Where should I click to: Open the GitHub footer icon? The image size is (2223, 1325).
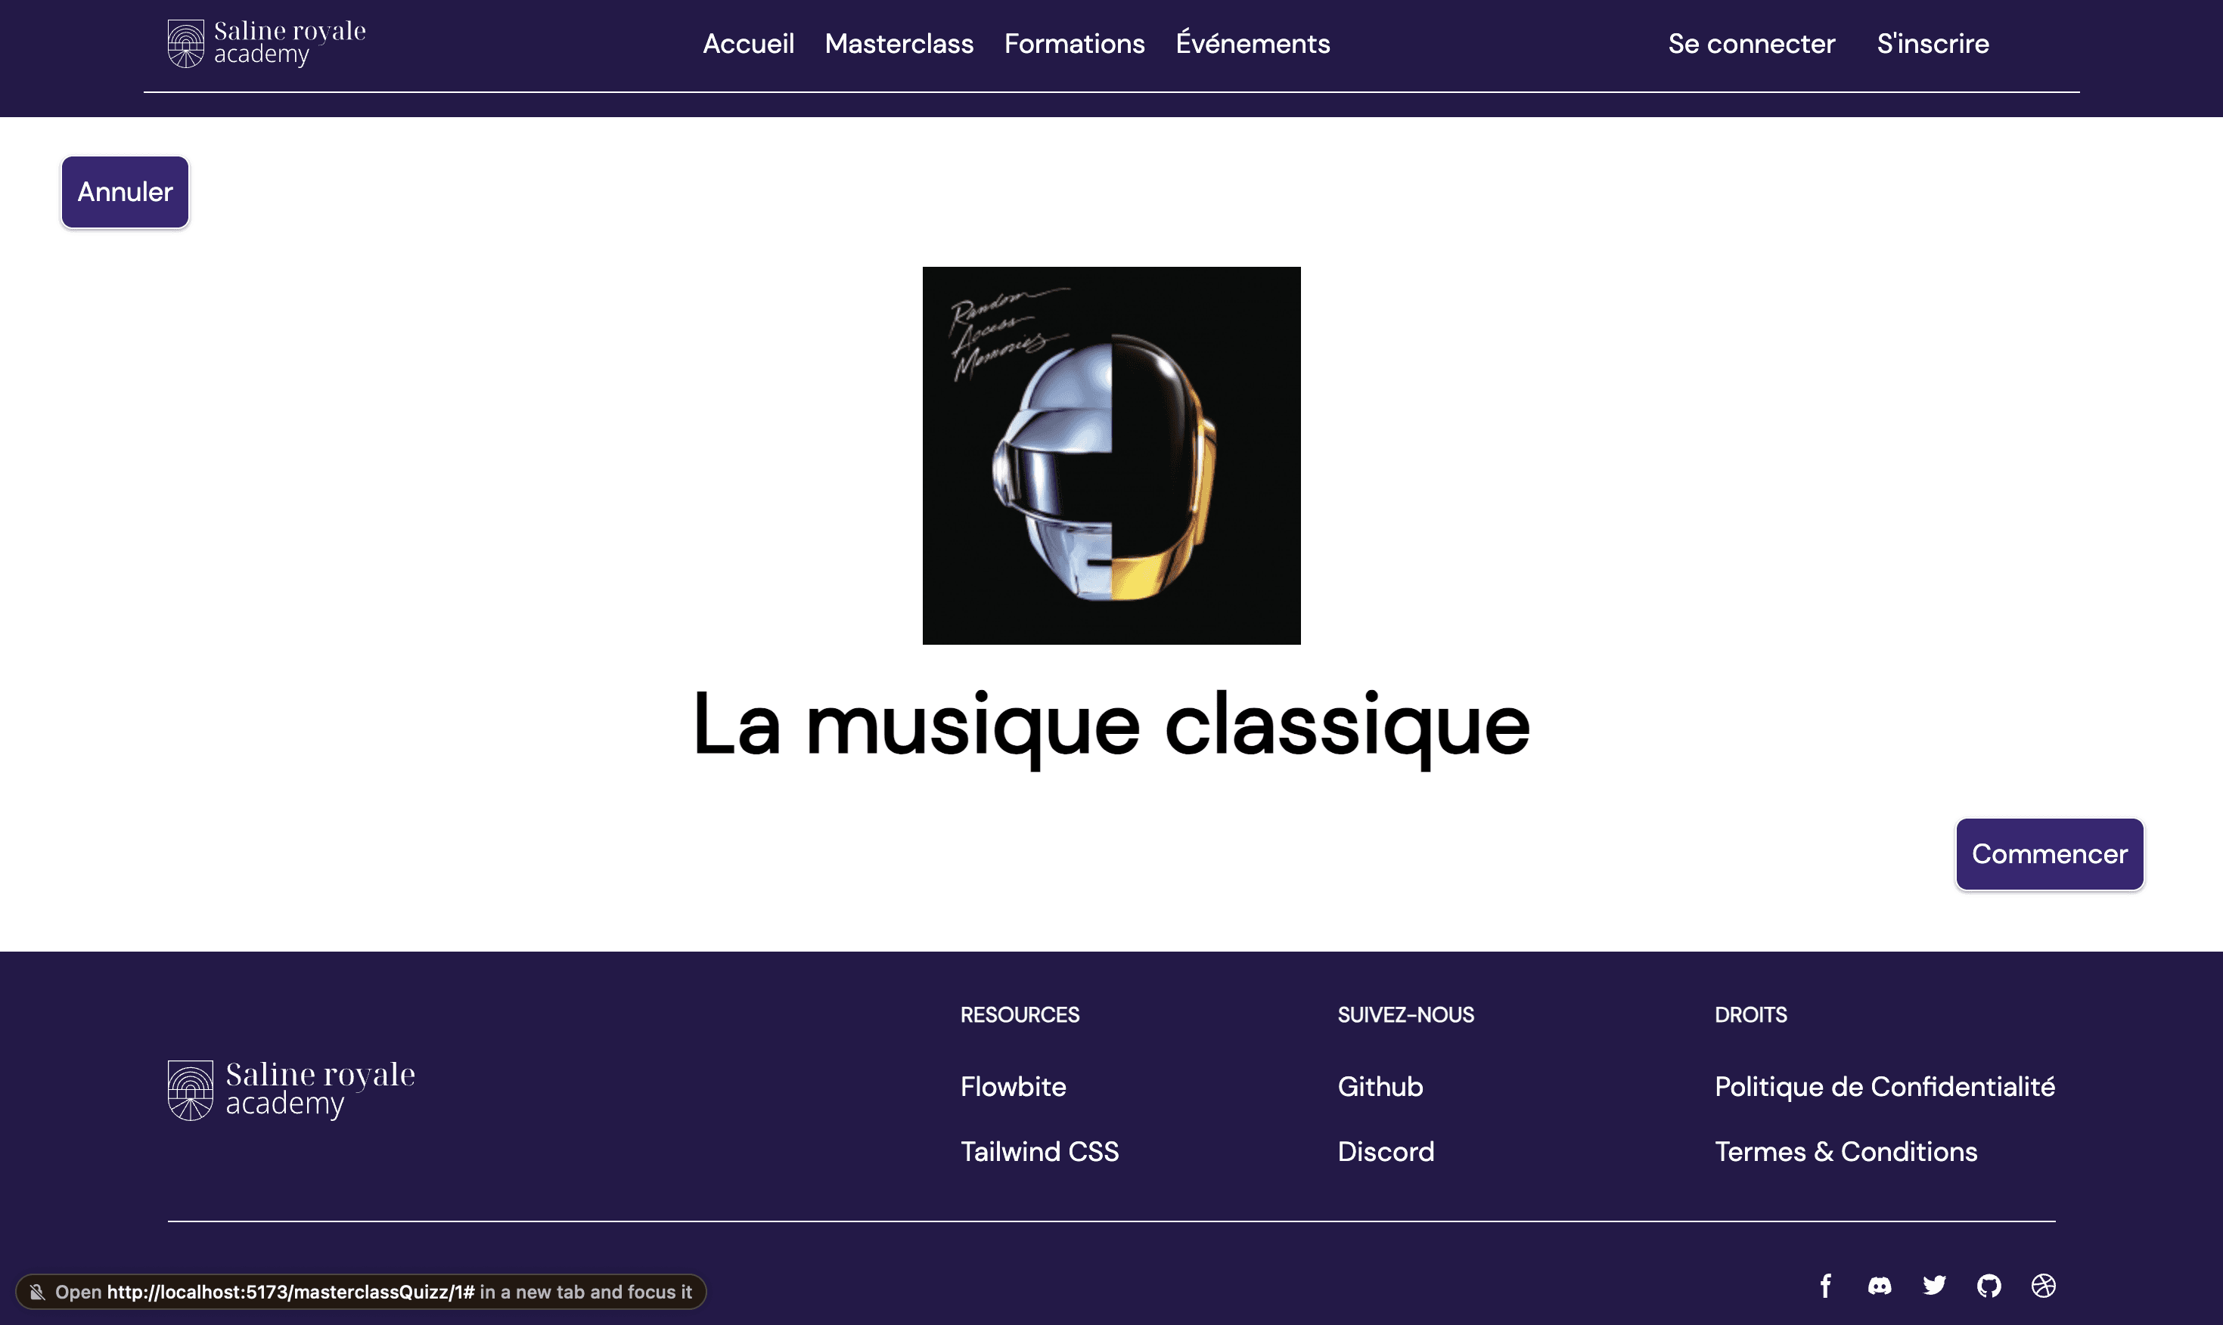click(1989, 1285)
